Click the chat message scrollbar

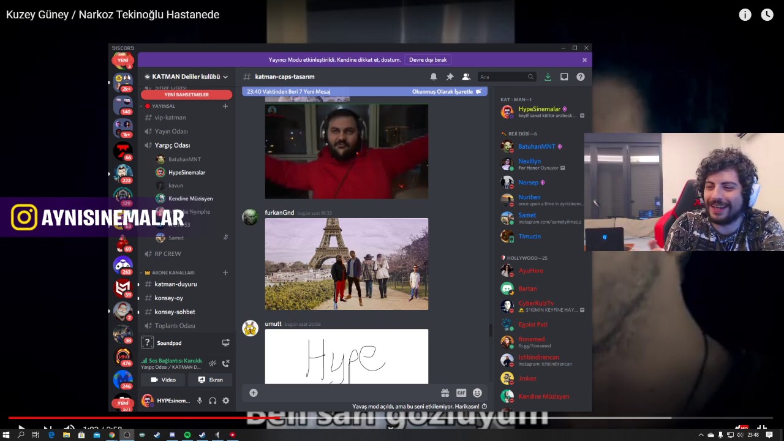click(491, 330)
